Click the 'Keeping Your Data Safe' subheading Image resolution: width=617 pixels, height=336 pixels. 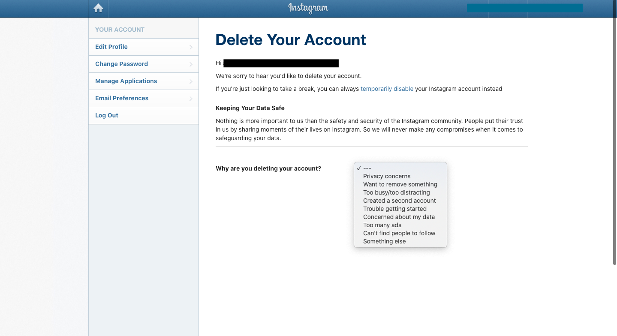click(x=250, y=108)
